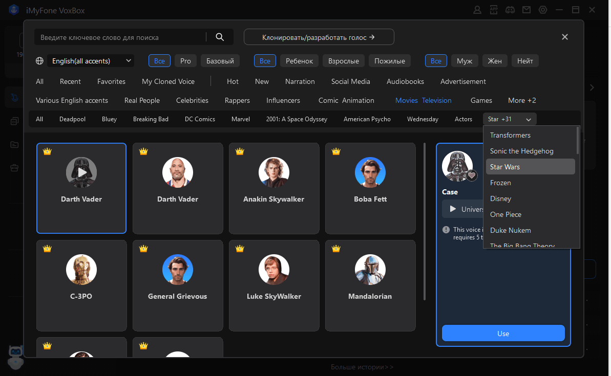Viewport: 611px width, 376px height.
Task: Click the Больше истории link
Action: pyautogui.click(x=362, y=367)
